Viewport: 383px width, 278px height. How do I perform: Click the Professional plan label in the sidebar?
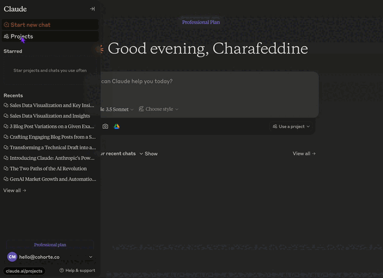point(50,245)
